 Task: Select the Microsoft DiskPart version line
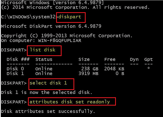[x=51, y=26]
